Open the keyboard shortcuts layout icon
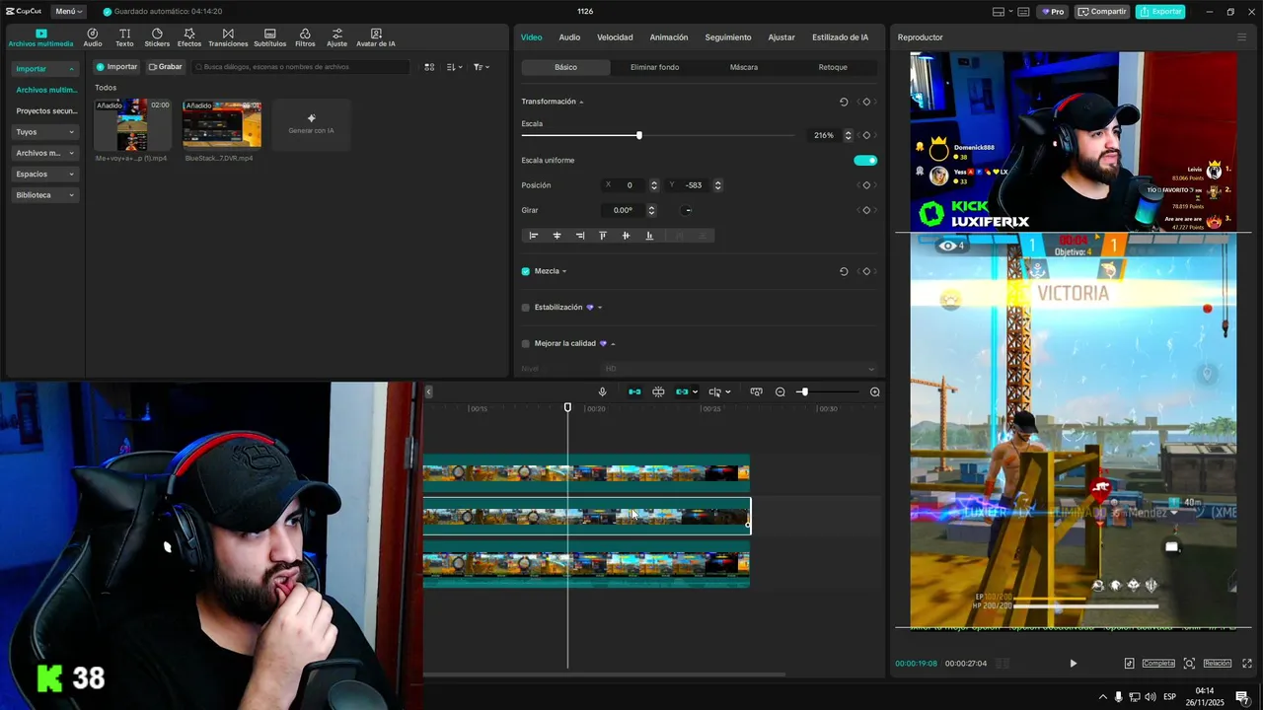Screen dimensions: 1263x710 (1023, 12)
